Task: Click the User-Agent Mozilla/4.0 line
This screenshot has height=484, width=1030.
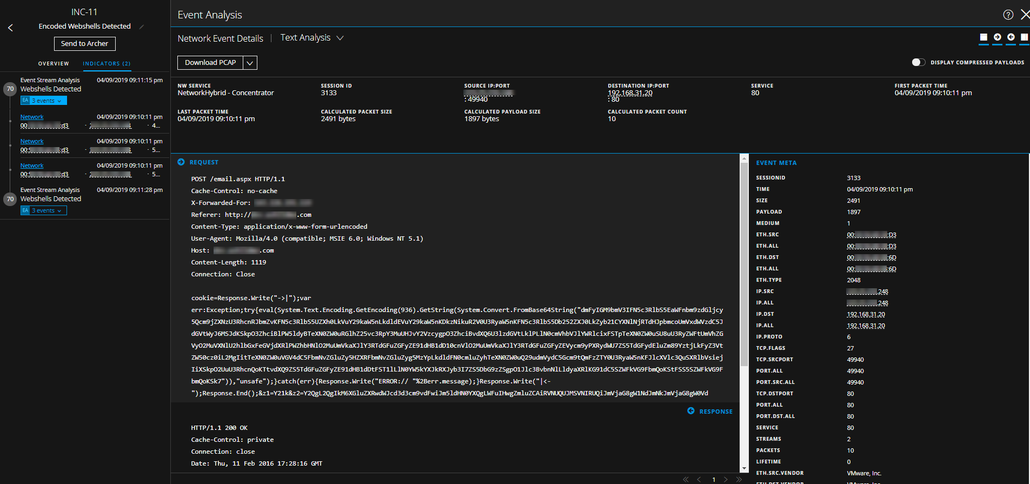Action: (307, 238)
